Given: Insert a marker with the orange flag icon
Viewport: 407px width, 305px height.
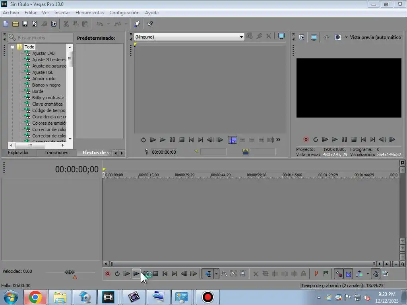Looking at the screenshot, I should tap(316, 274).
